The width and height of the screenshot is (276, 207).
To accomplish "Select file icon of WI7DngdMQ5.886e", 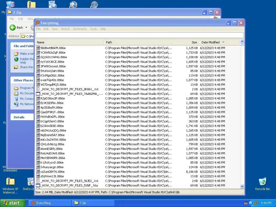I will point(38,84).
